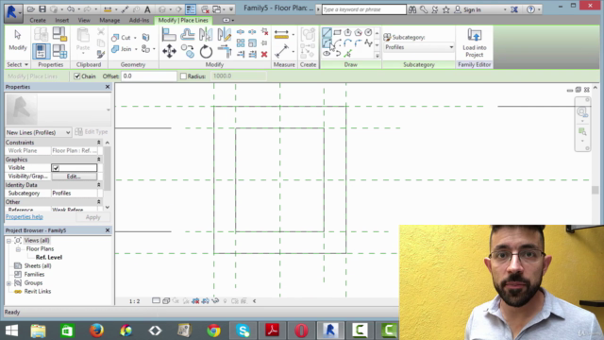Expand the Select panel dropdown
Viewport: 604px width, 340px height.
[x=17, y=65]
